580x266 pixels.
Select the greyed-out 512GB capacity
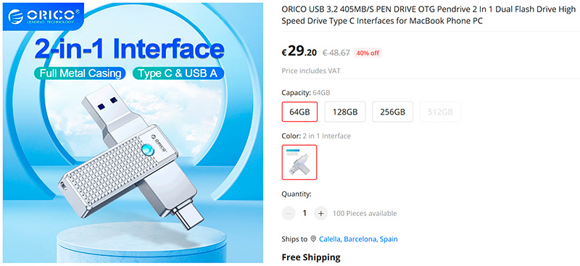point(440,112)
